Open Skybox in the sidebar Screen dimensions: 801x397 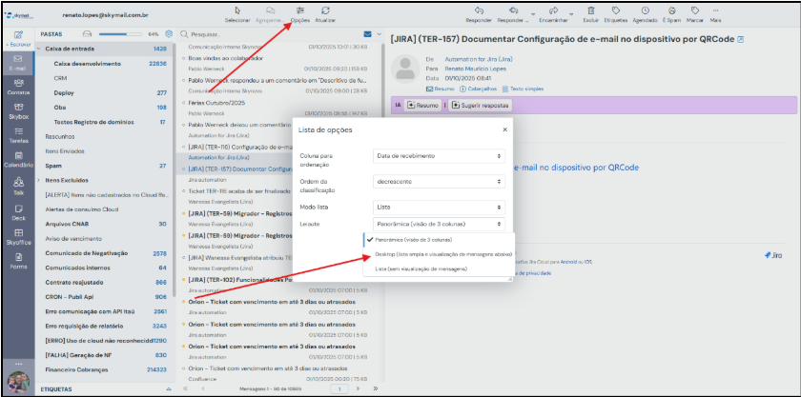pyautogui.click(x=18, y=111)
